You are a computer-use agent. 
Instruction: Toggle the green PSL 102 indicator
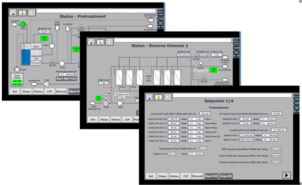98,99
